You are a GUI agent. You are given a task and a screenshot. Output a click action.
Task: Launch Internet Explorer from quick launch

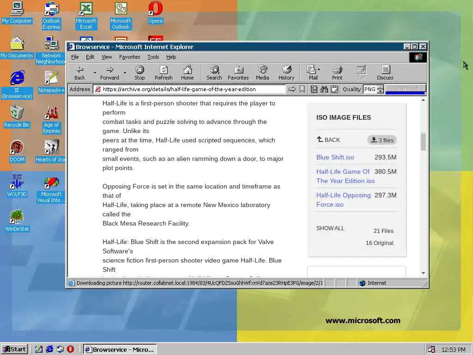(49, 349)
